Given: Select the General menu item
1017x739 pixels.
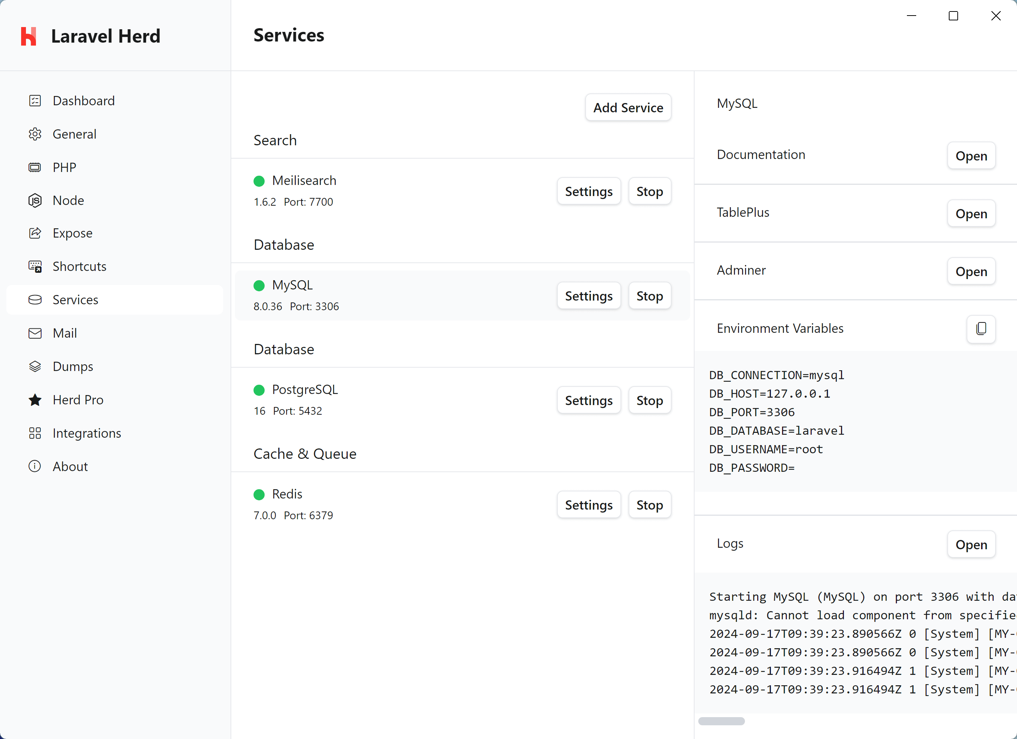Looking at the screenshot, I should pyautogui.click(x=74, y=133).
